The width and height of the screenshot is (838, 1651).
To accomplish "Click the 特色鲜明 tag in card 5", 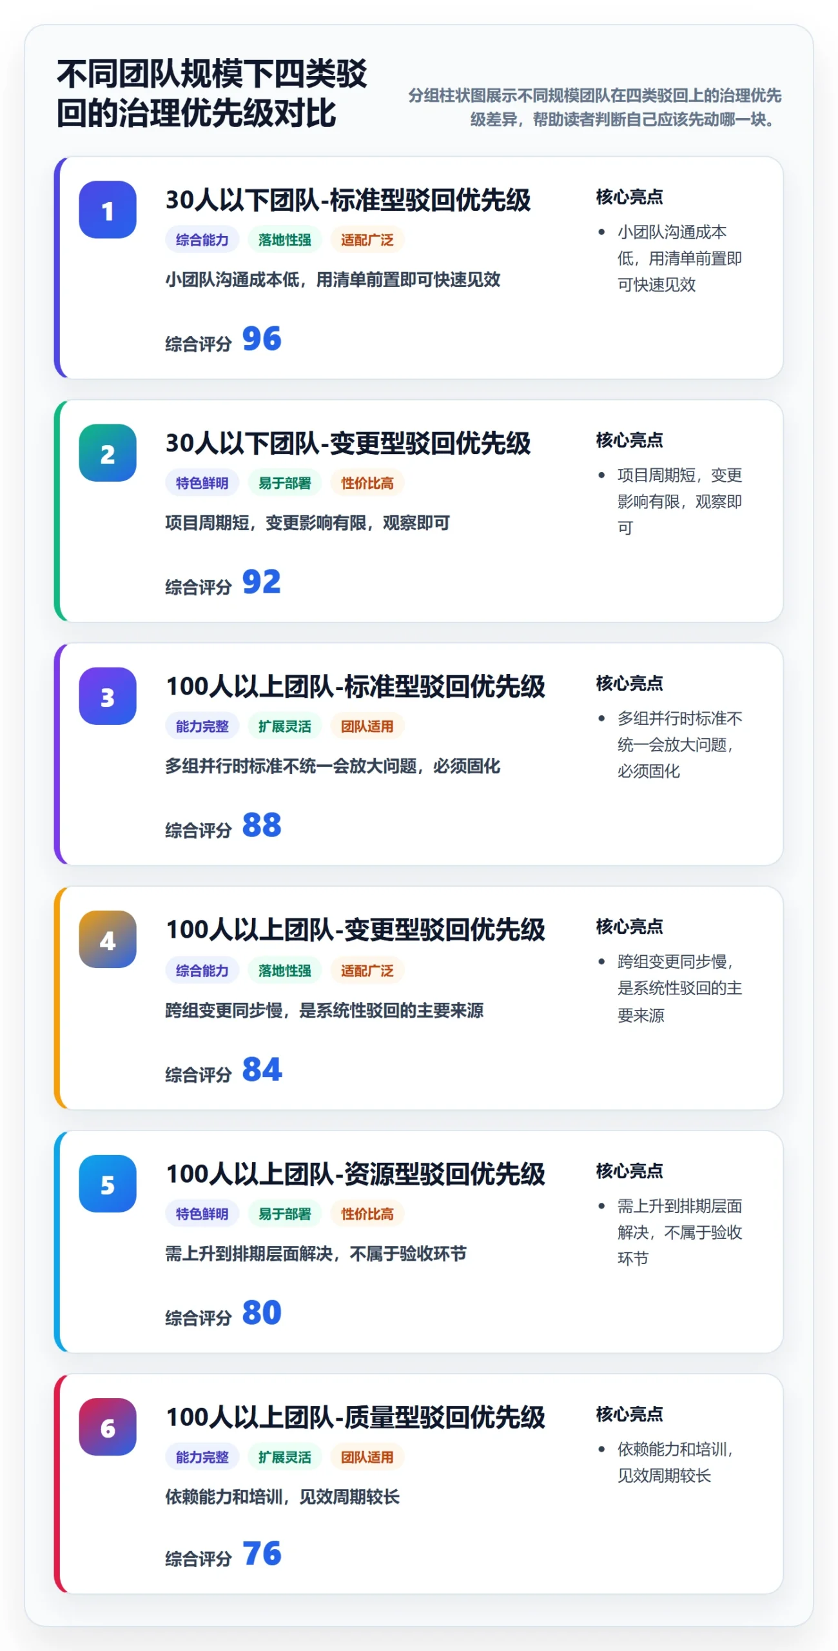I will point(202,1213).
